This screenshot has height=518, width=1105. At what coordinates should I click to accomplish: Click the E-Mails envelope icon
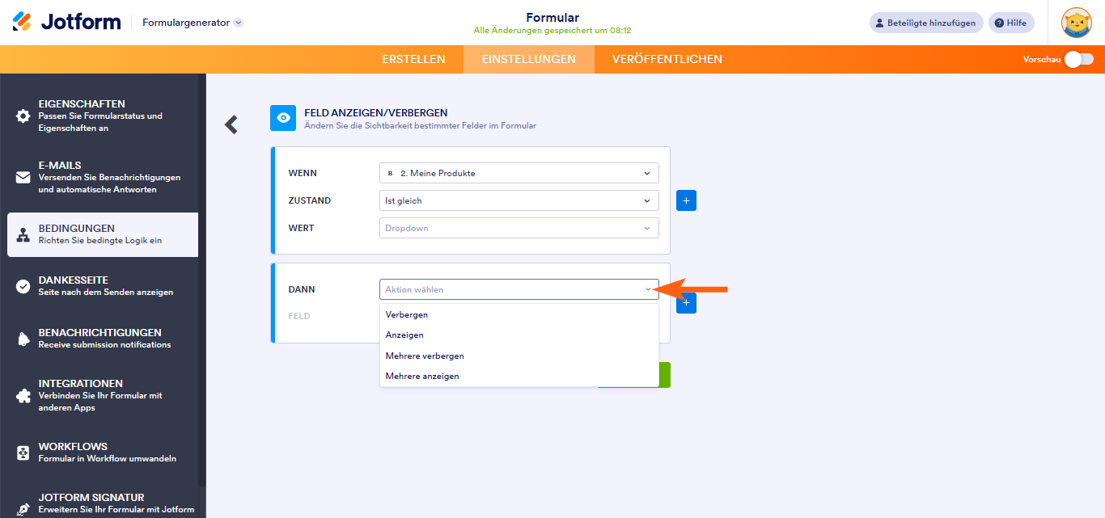coord(23,177)
